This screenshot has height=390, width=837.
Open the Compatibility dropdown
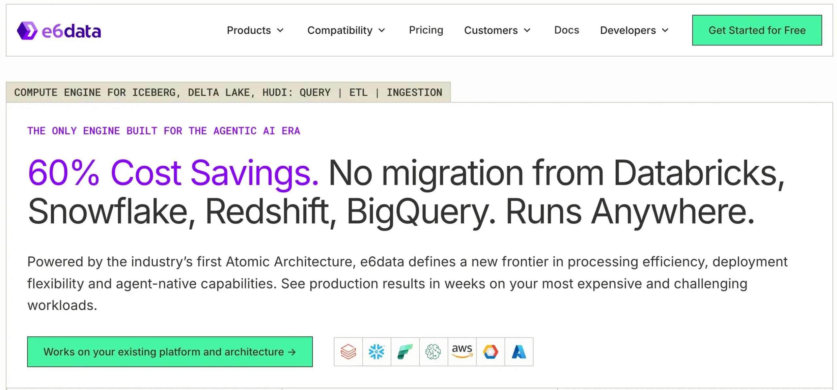(346, 30)
